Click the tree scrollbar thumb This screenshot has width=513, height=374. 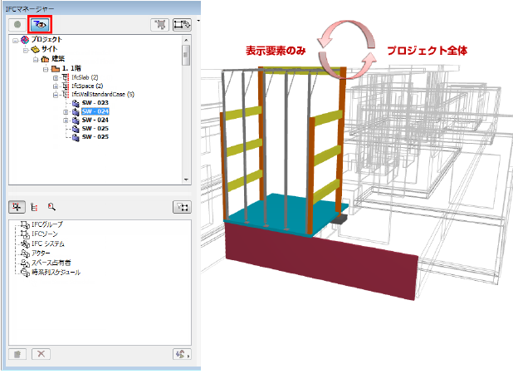[x=186, y=55]
